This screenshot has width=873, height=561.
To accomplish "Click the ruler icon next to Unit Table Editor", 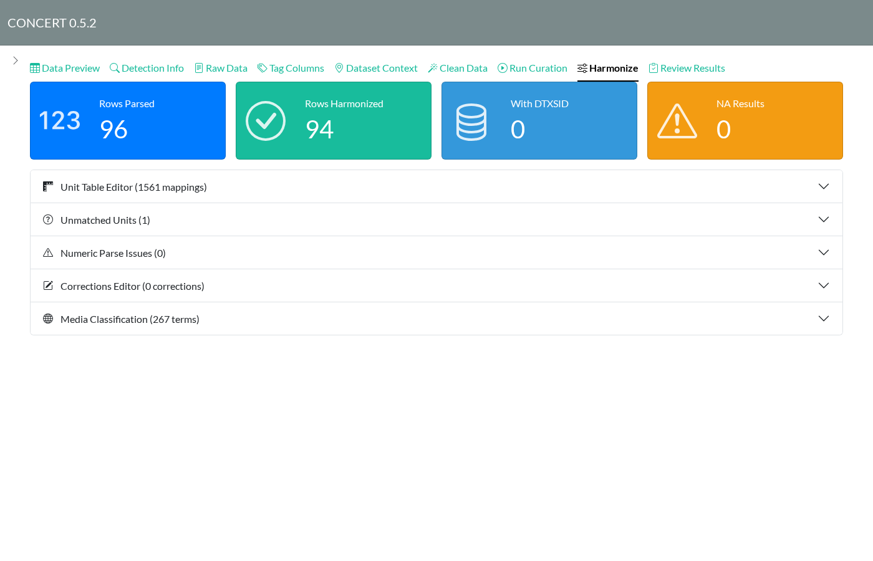I will click(48, 186).
